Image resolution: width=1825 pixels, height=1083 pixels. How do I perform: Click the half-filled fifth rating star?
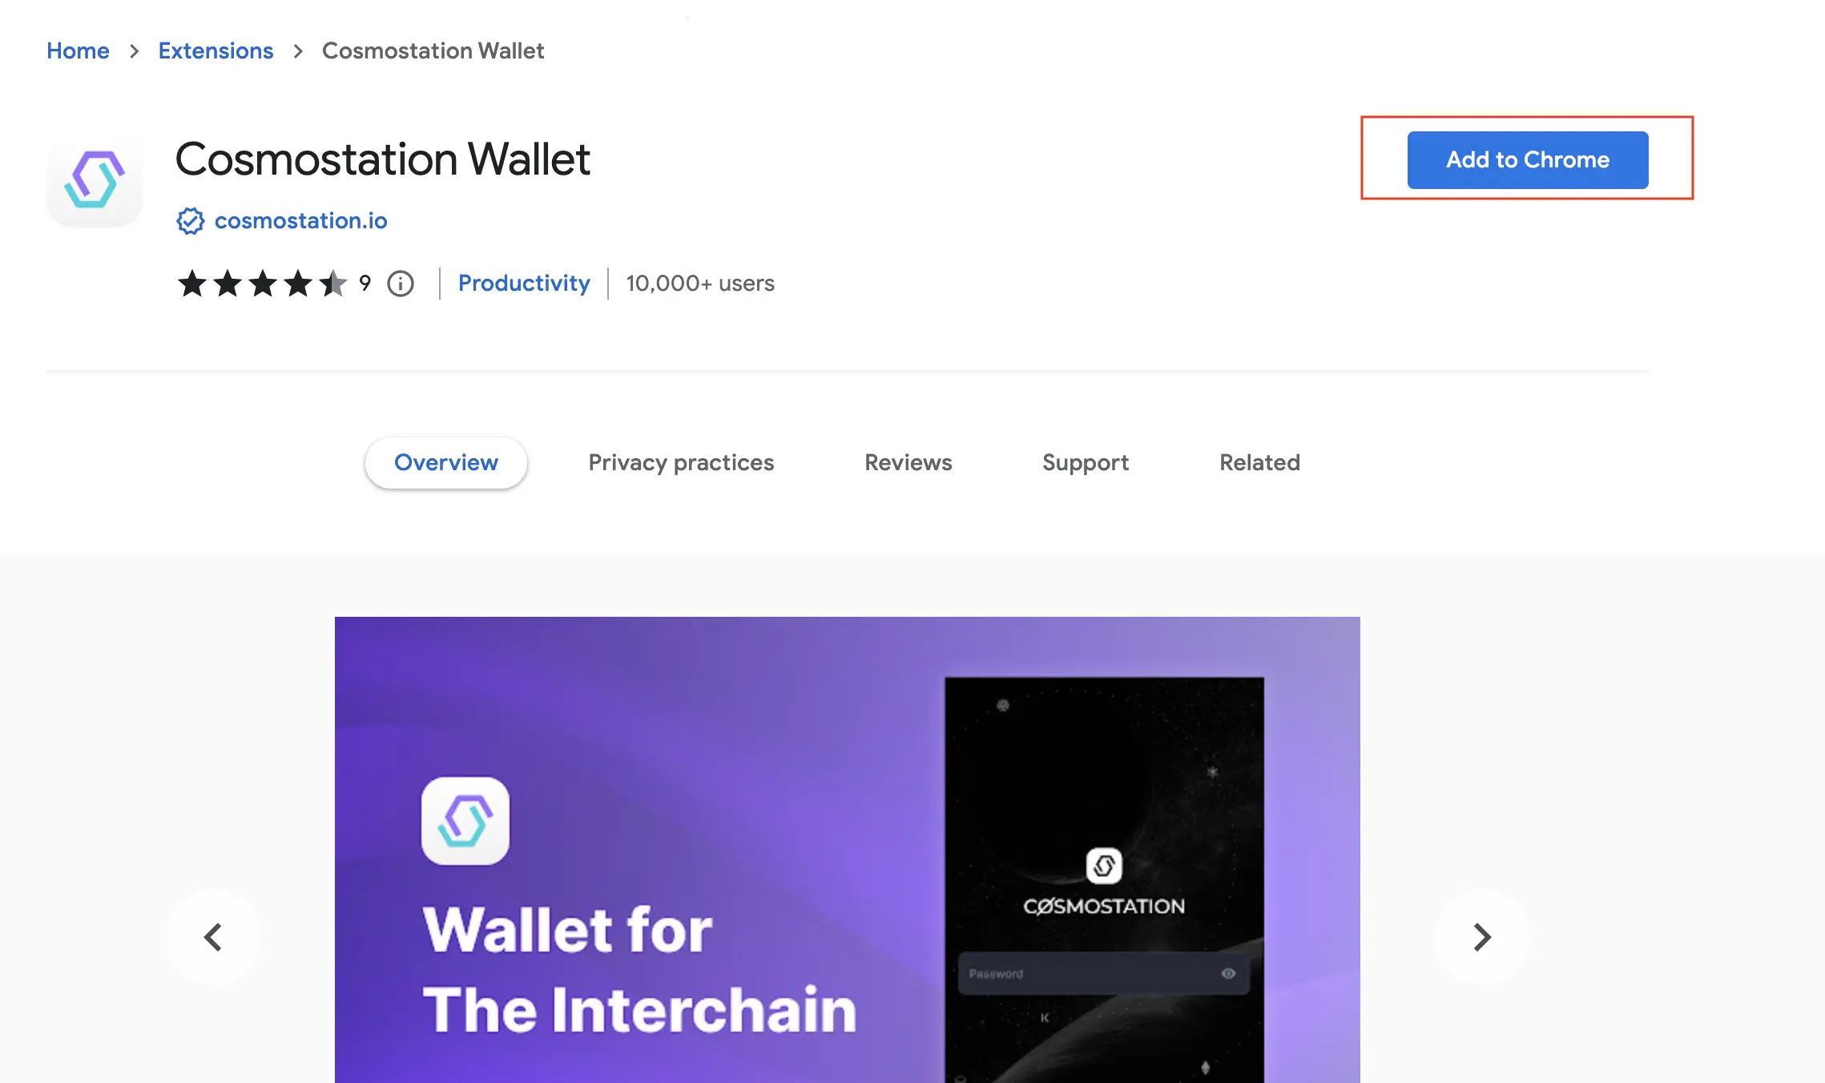[334, 284]
